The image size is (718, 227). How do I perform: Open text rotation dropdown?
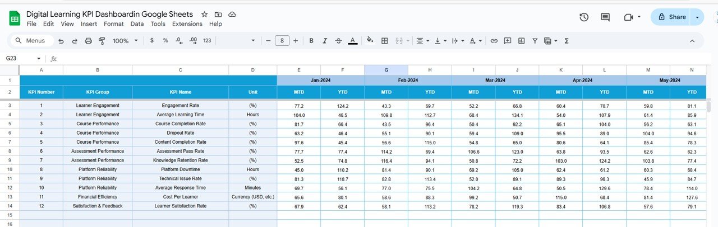(475, 41)
